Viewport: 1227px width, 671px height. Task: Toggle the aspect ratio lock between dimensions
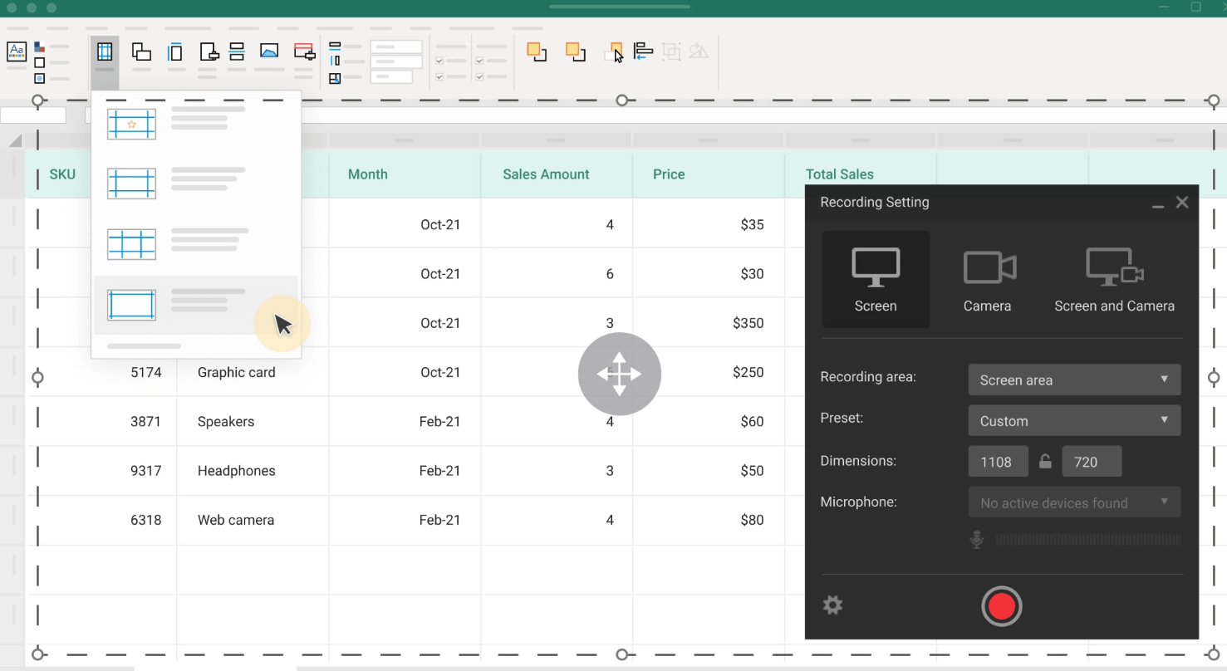coord(1045,462)
